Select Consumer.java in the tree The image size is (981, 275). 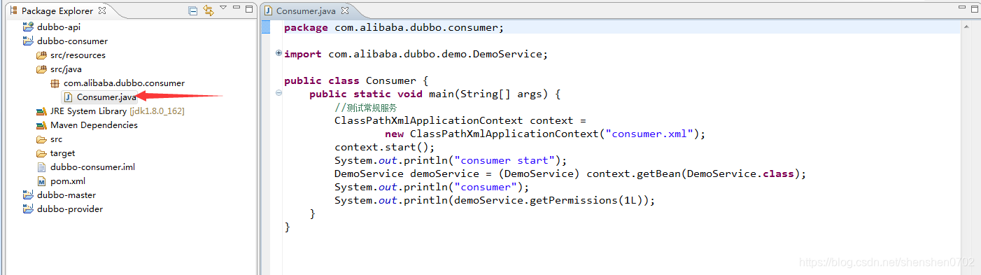[106, 97]
